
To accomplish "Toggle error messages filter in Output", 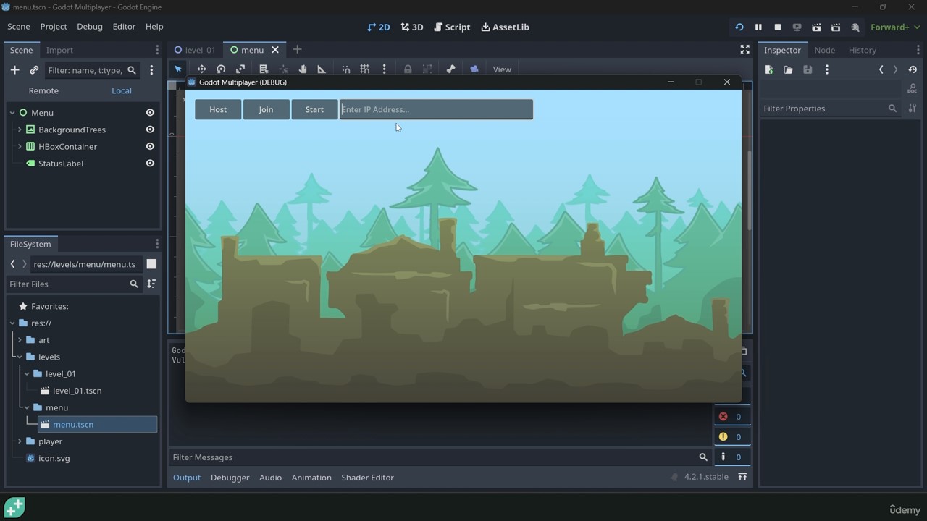I will [731, 416].
